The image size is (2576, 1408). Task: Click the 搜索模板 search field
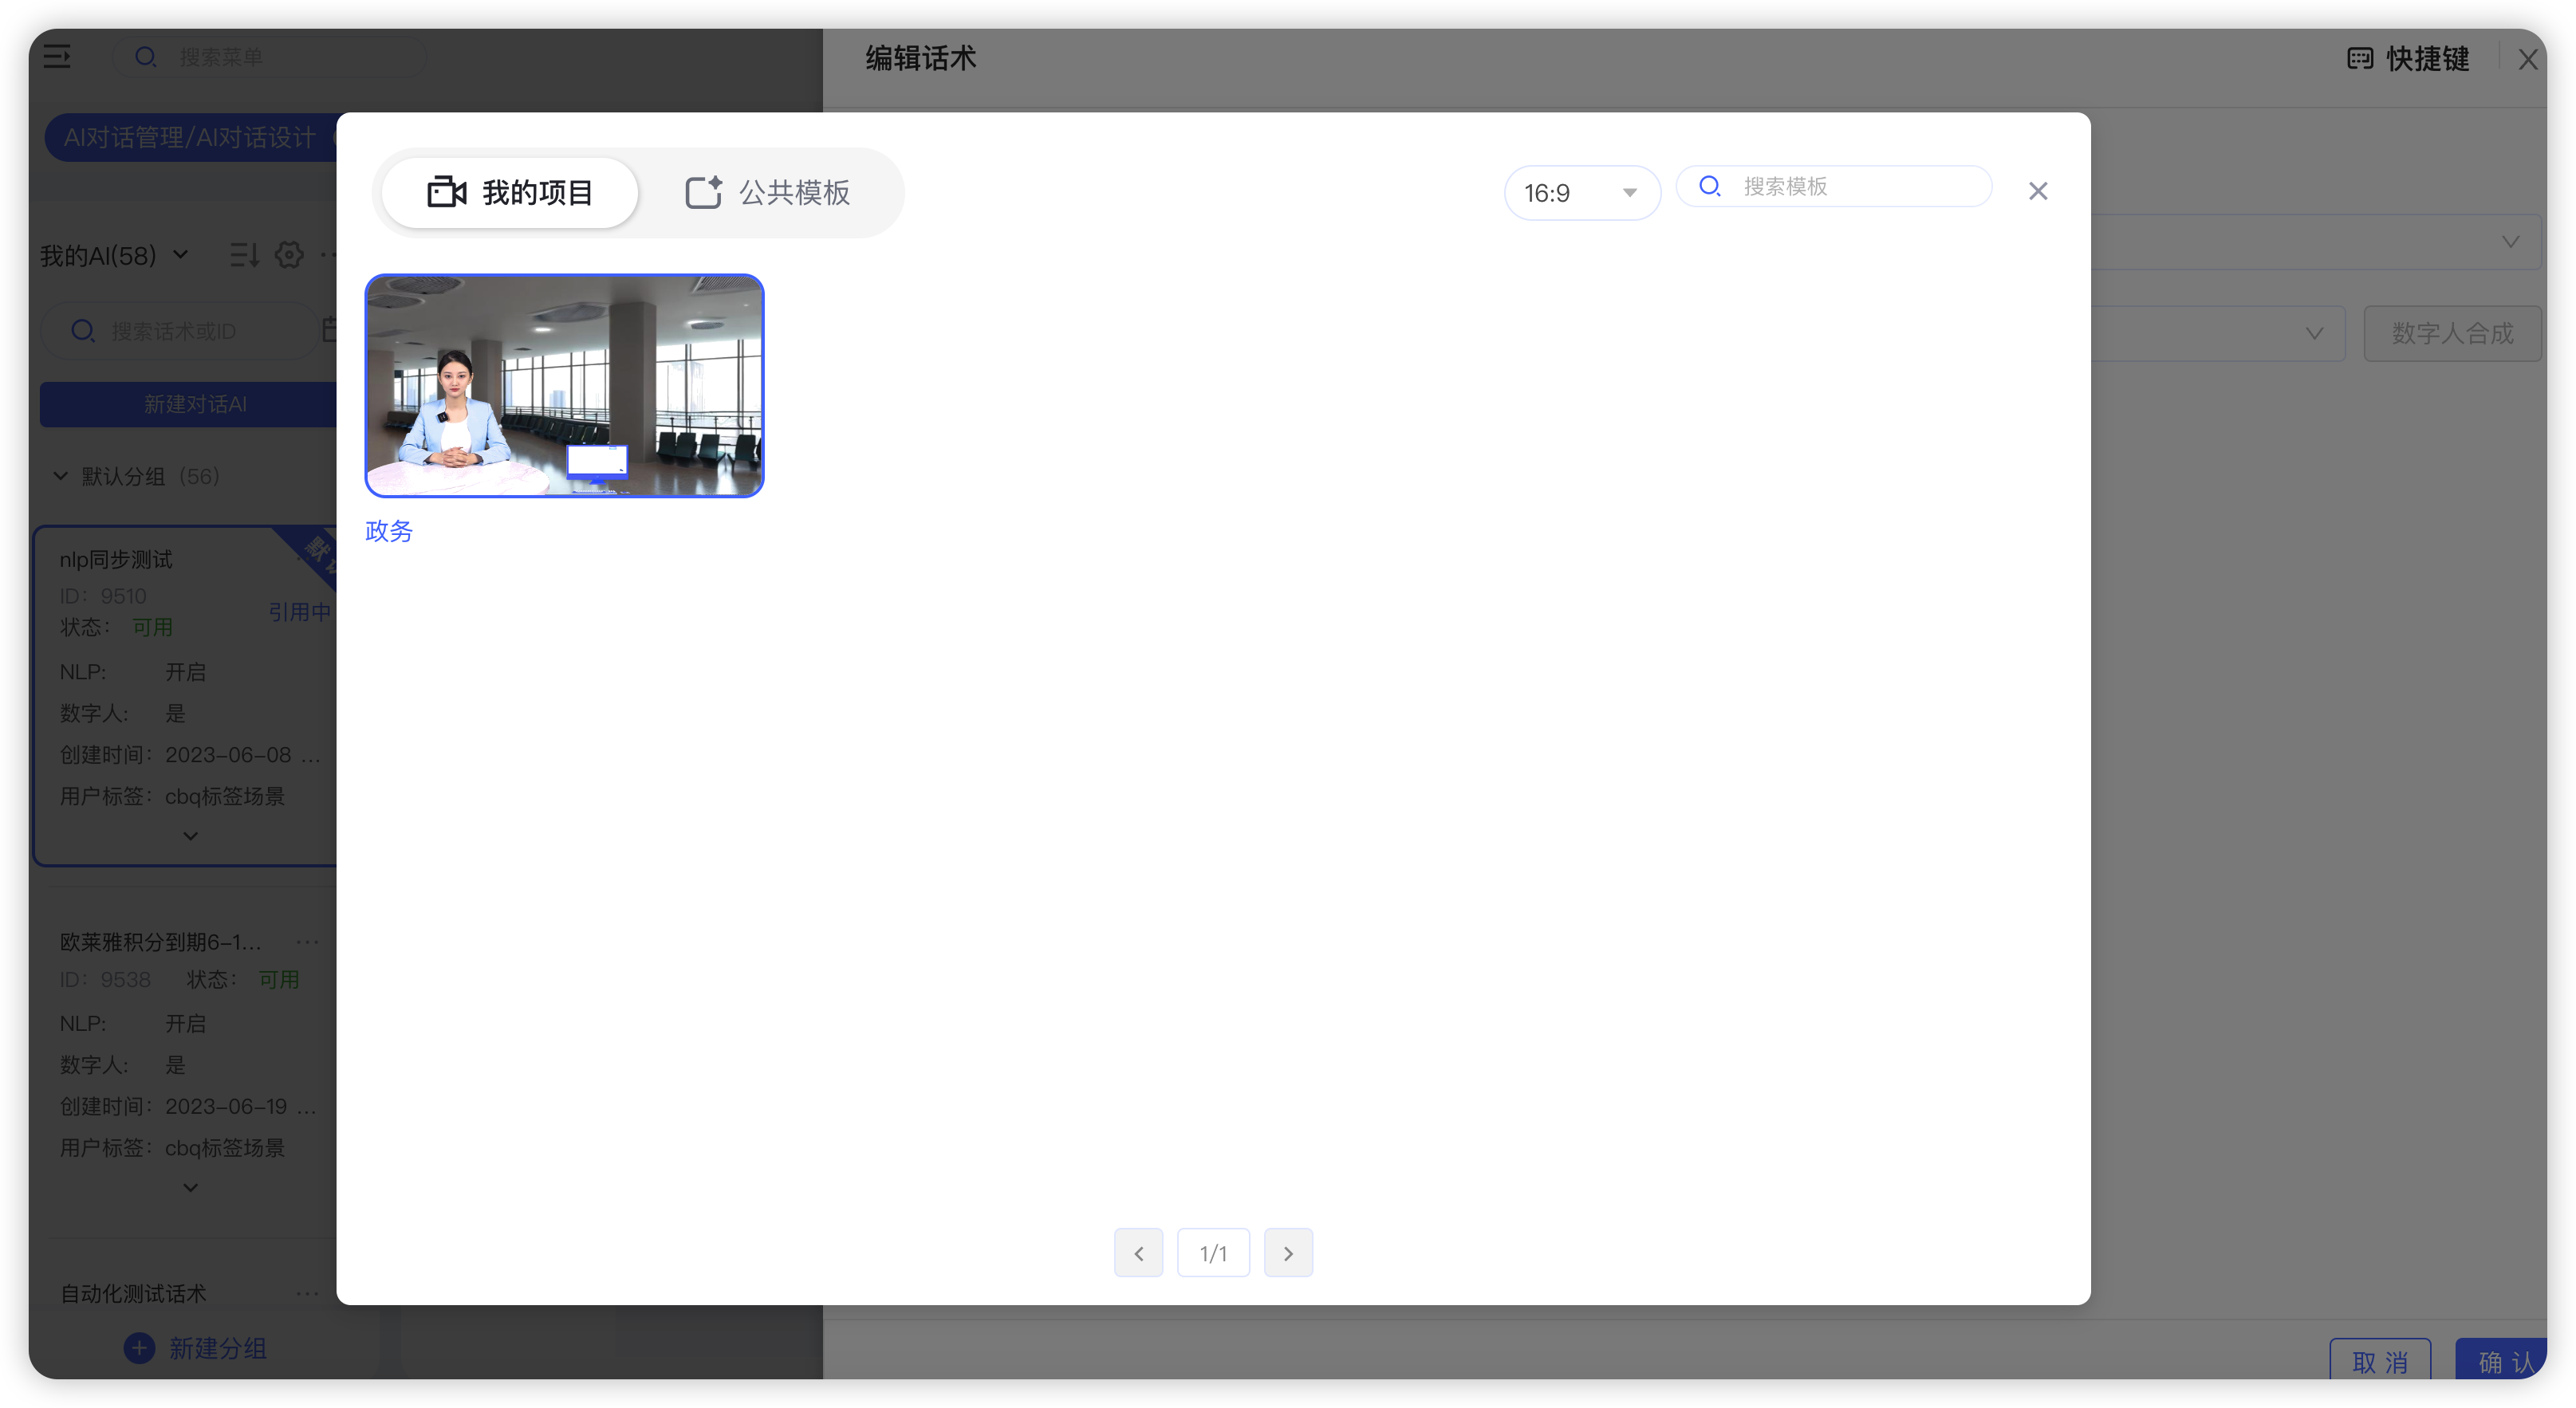click(x=1834, y=187)
